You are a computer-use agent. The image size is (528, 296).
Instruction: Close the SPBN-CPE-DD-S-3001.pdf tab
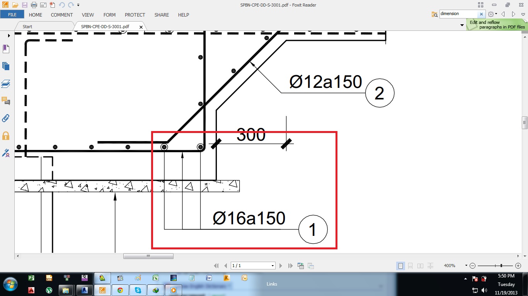pos(141,27)
